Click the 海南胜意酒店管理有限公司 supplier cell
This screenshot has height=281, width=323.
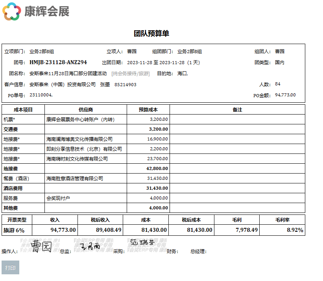click(x=75, y=178)
